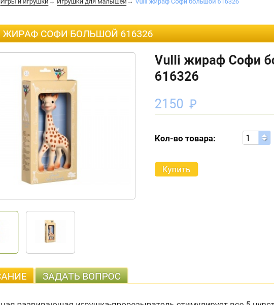This screenshot has width=274, height=305.
Task: Click the current page breadcrumb Vulli жираф
Action: pos(187,2)
